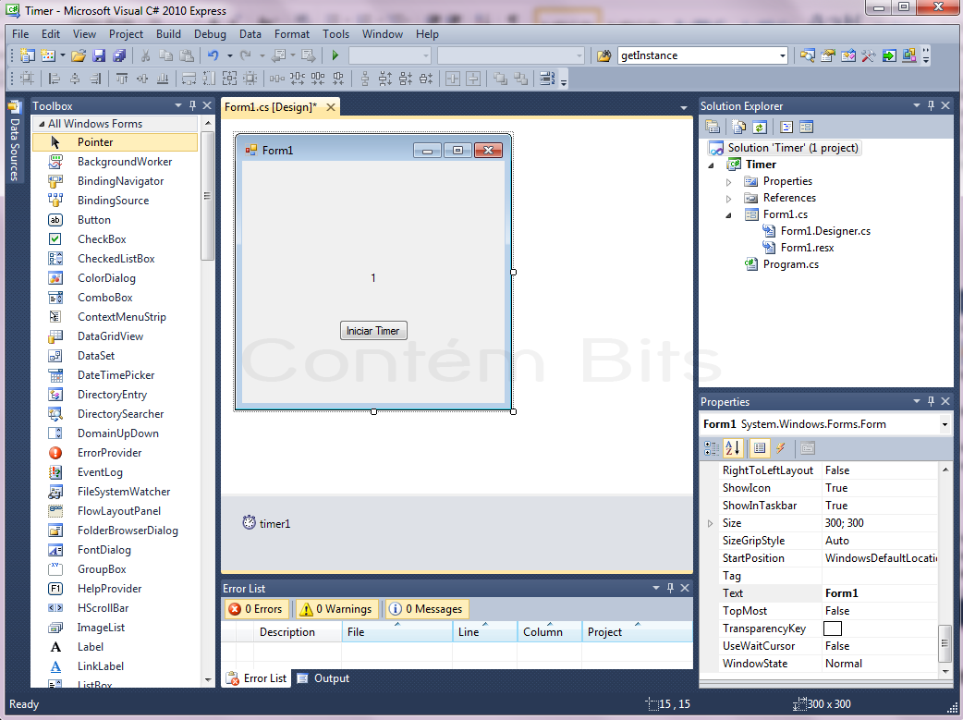Click the Save All icon
963x720 pixels.
pos(119,55)
